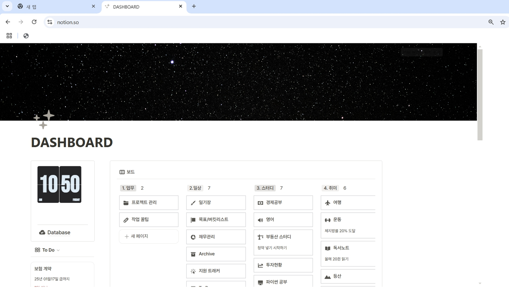Screen dimensions: 509x300
Task: Click the 4. 취미 column label
Action: pos(330,188)
